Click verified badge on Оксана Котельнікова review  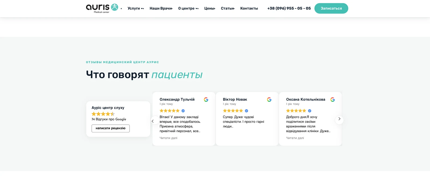tap(310, 111)
